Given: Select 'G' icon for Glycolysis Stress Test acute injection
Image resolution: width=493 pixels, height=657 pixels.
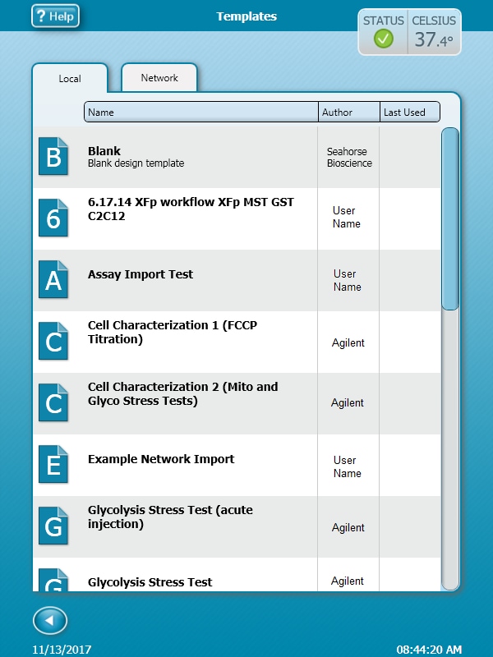Looking at the screenshot, I should click(53, 526).
